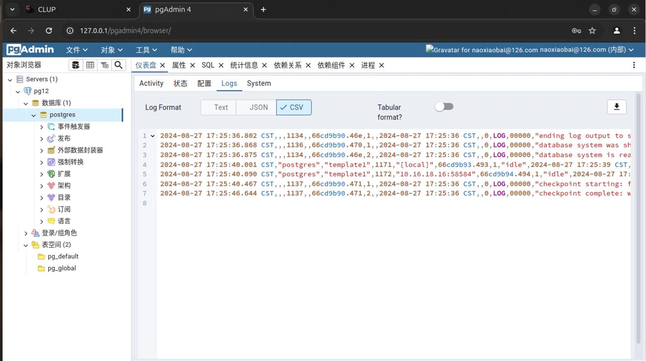
Task: Click the Catalogs (目录) icon
Action: click(x=51, y=197)
